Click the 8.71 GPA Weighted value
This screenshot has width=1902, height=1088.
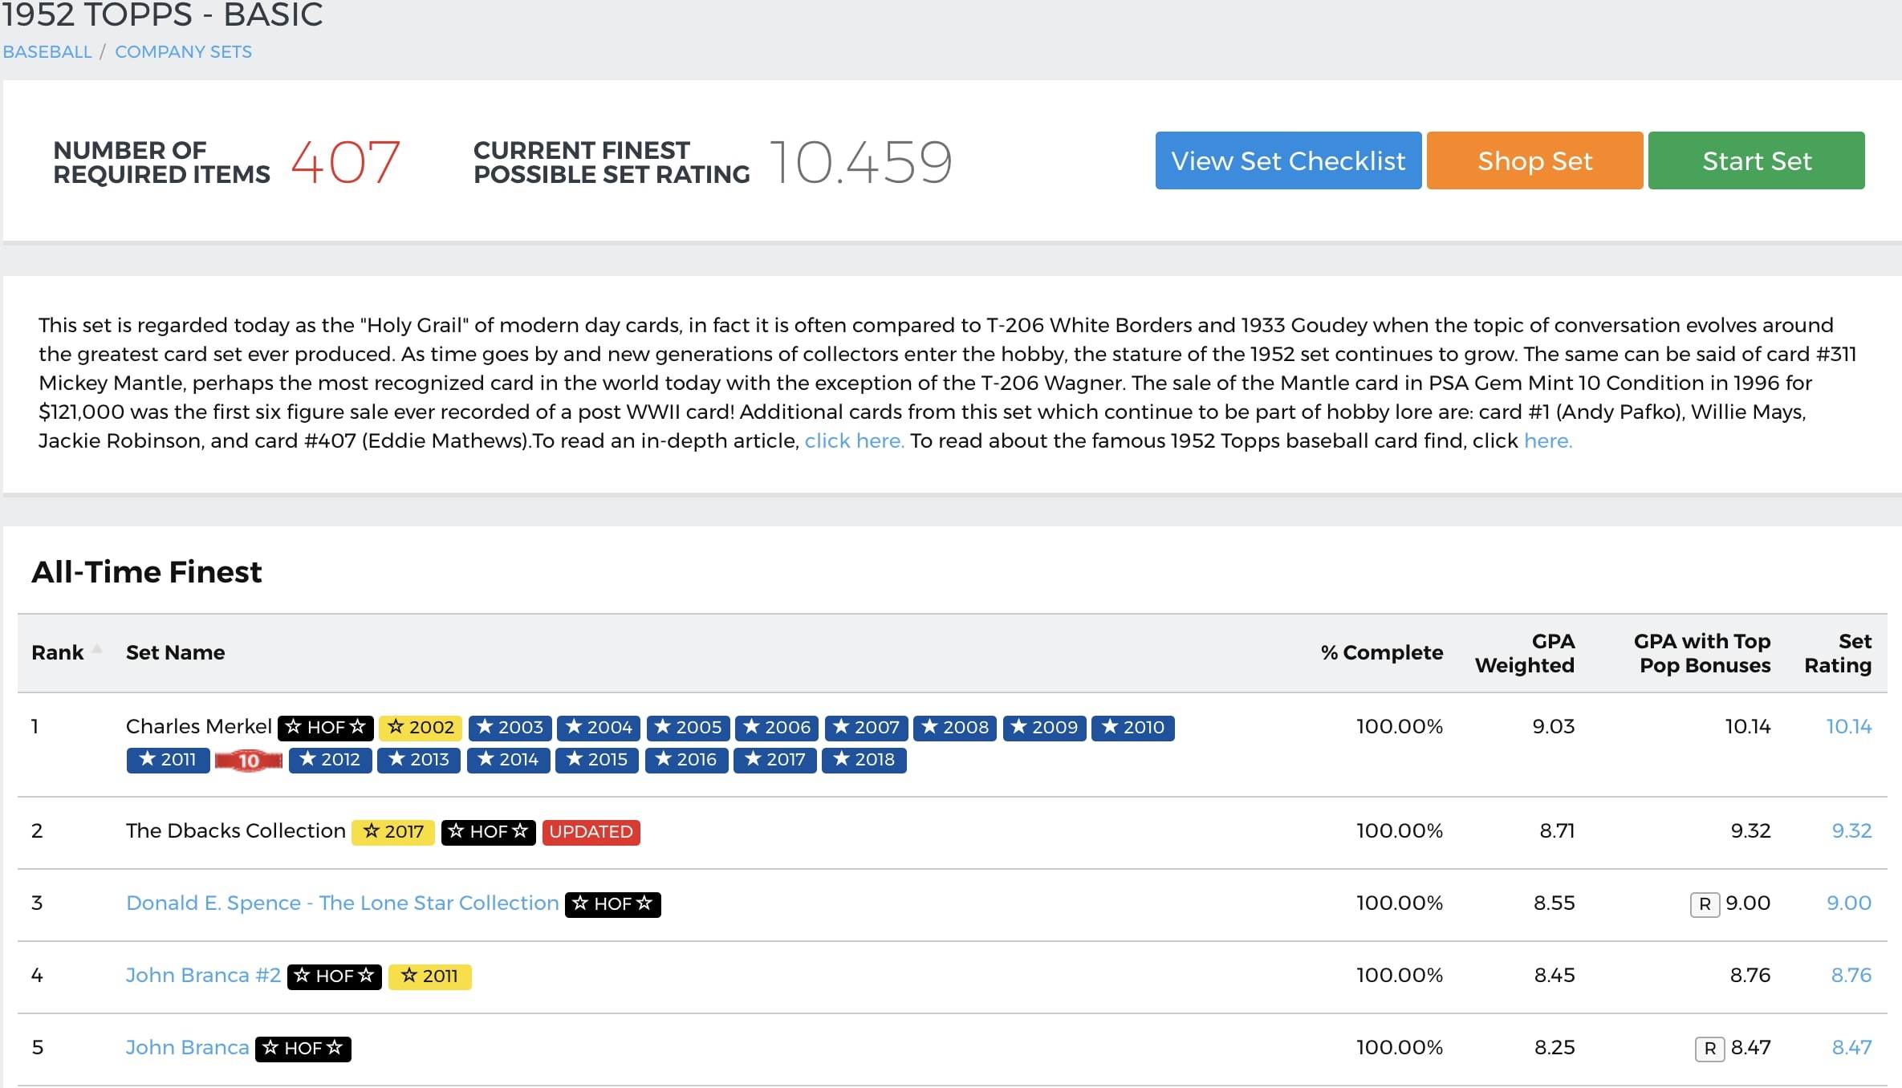coord(1557,830)
